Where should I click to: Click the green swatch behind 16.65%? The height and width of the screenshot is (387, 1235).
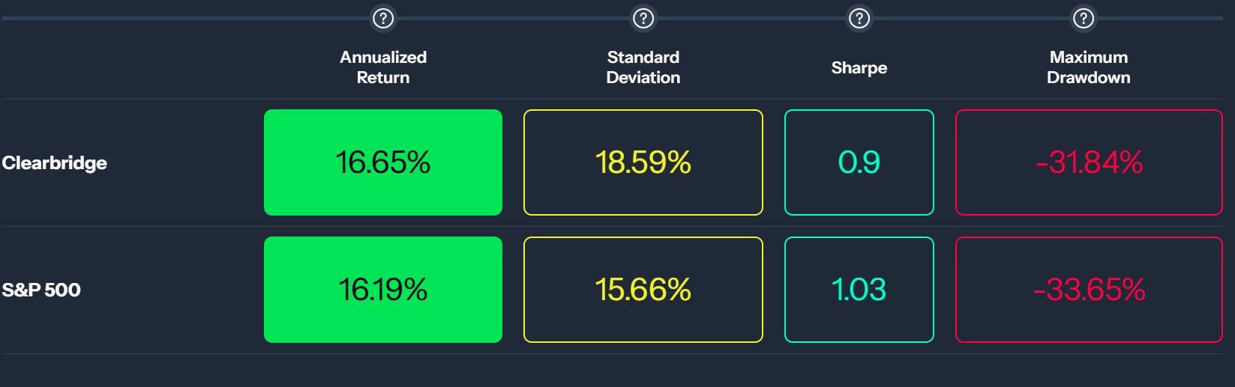[383, 162]
